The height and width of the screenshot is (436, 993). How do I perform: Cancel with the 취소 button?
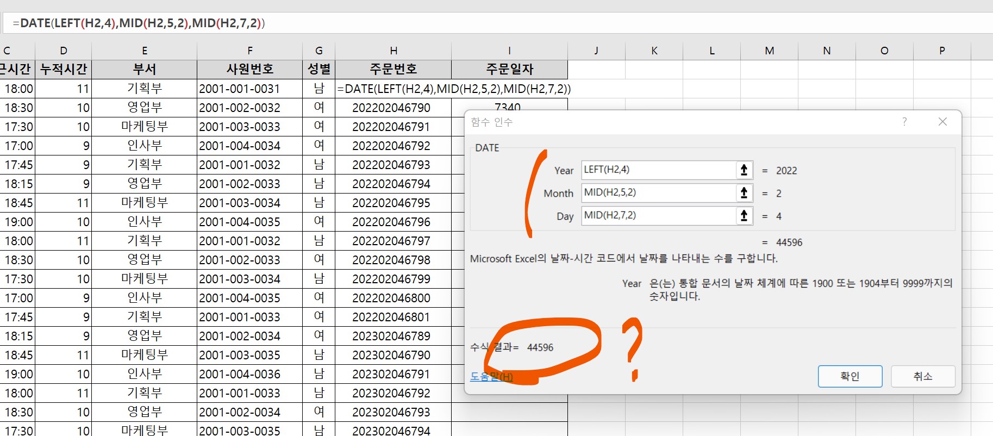pyautogui.click(x=923, y=376)
